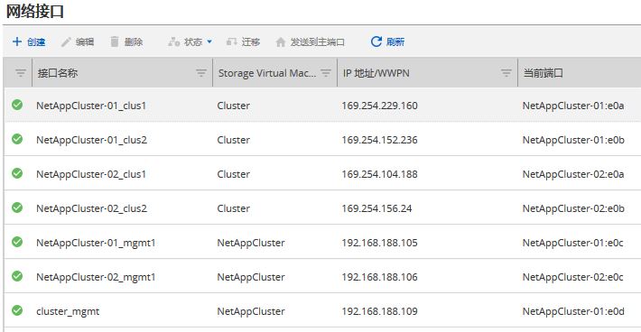Click the circular 刷新 refresh icon
Image resolution: width=641 pixels, height=332 pixels.
coord(376,41)
